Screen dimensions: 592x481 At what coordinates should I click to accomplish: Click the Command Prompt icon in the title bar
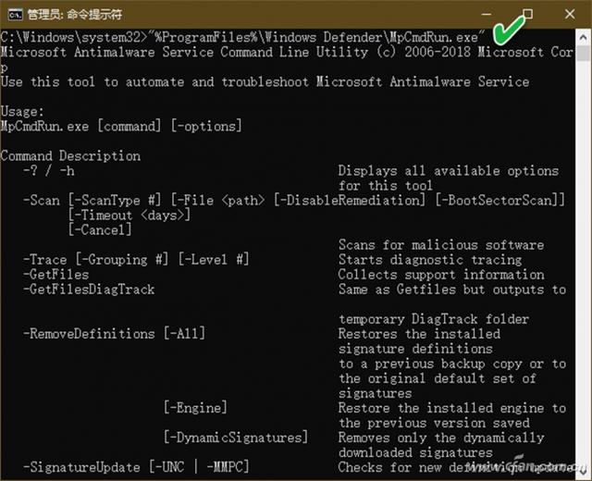pos(11,15)
